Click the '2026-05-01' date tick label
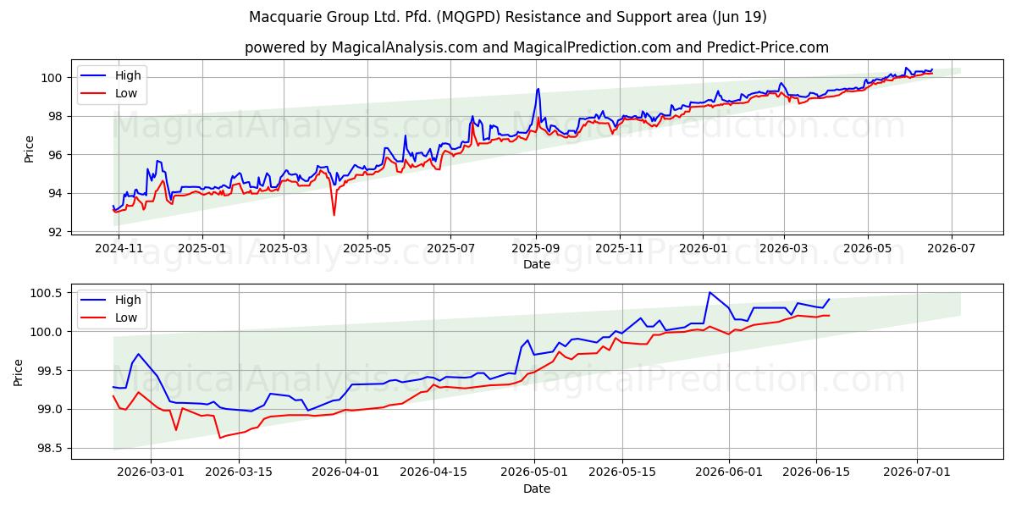Screen dimensions: 1016x508 click(534, 472)
